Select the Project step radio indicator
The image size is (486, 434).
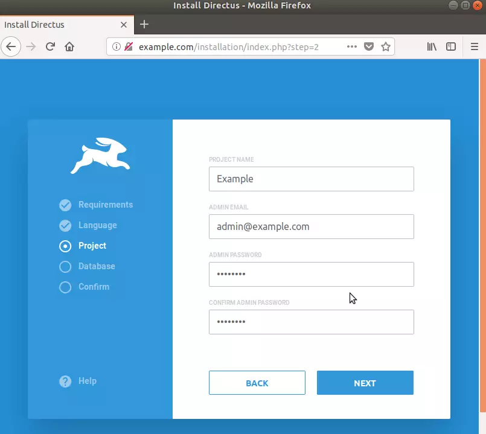click(65, 246)
